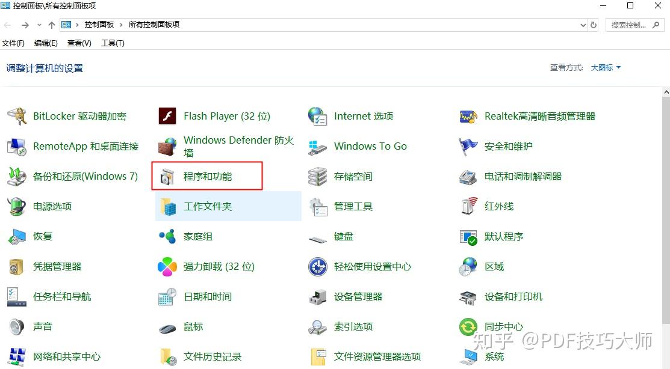Open BitLocker drive encryption icon
The width and height of the screenshot is (670, 369).
coord(17,116)
